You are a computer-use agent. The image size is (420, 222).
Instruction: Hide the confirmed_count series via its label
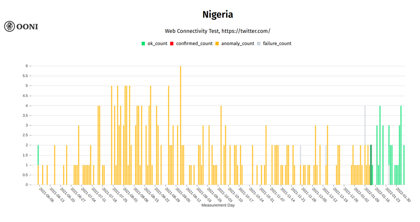pos(194,44)
